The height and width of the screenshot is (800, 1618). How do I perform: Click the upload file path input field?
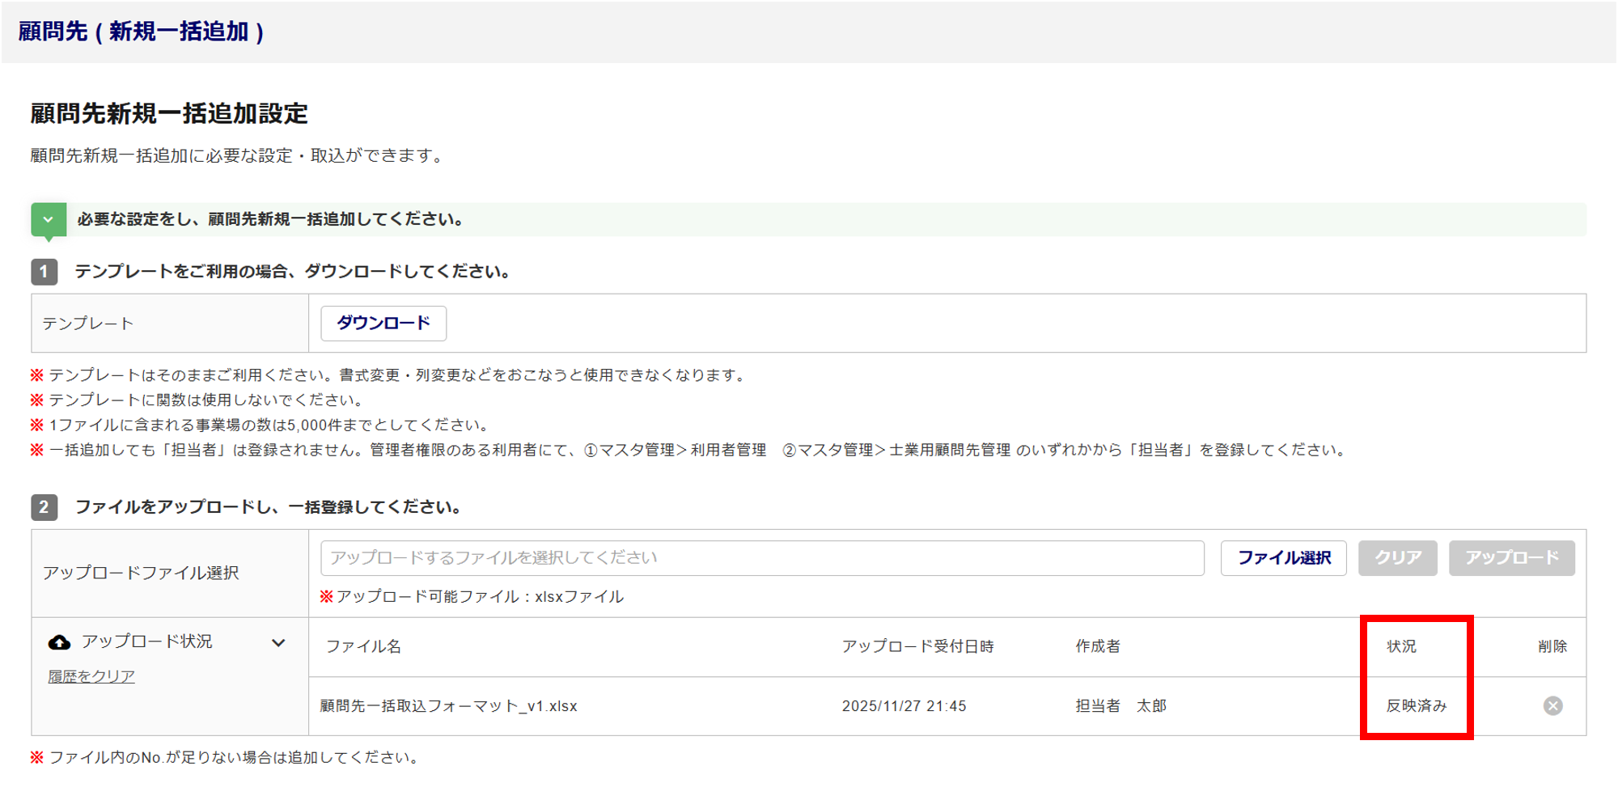click(761, 558)
